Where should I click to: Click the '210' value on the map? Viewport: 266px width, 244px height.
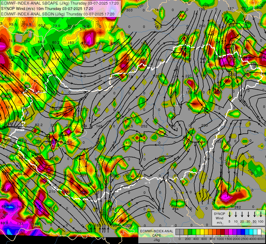52,191
